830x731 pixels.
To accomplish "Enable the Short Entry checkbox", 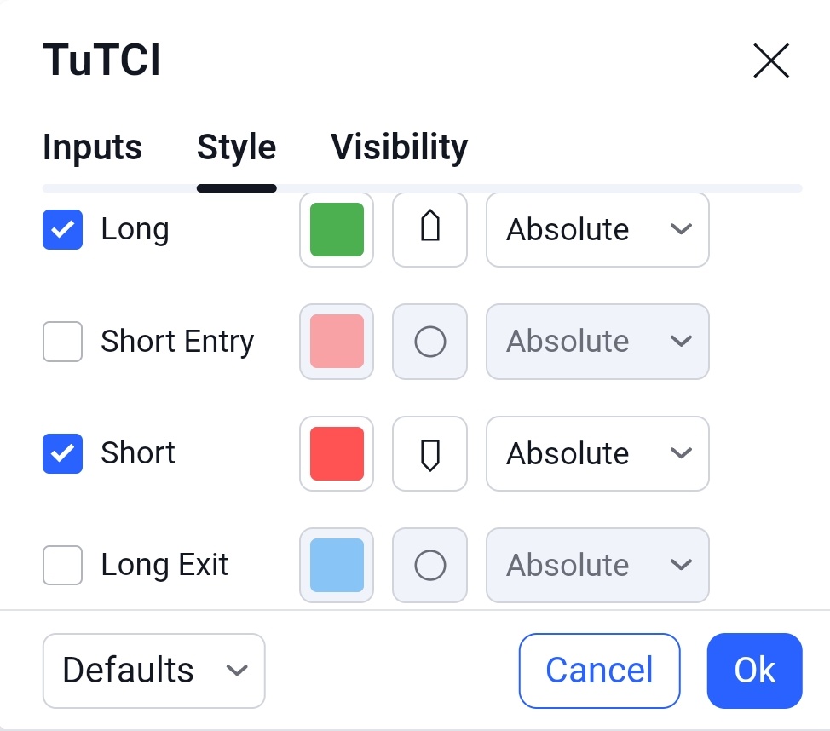I will pyautogui.click(x=62, y=342).
